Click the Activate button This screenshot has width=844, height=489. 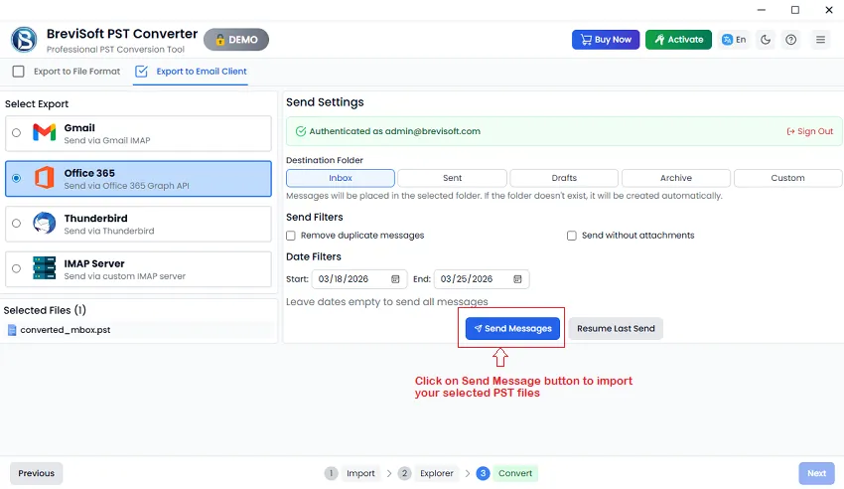678,40
